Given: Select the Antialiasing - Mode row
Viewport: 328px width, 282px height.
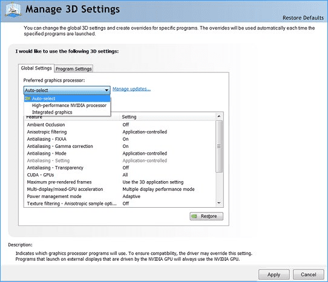Looking at the screenshot, I should point(120,153).
